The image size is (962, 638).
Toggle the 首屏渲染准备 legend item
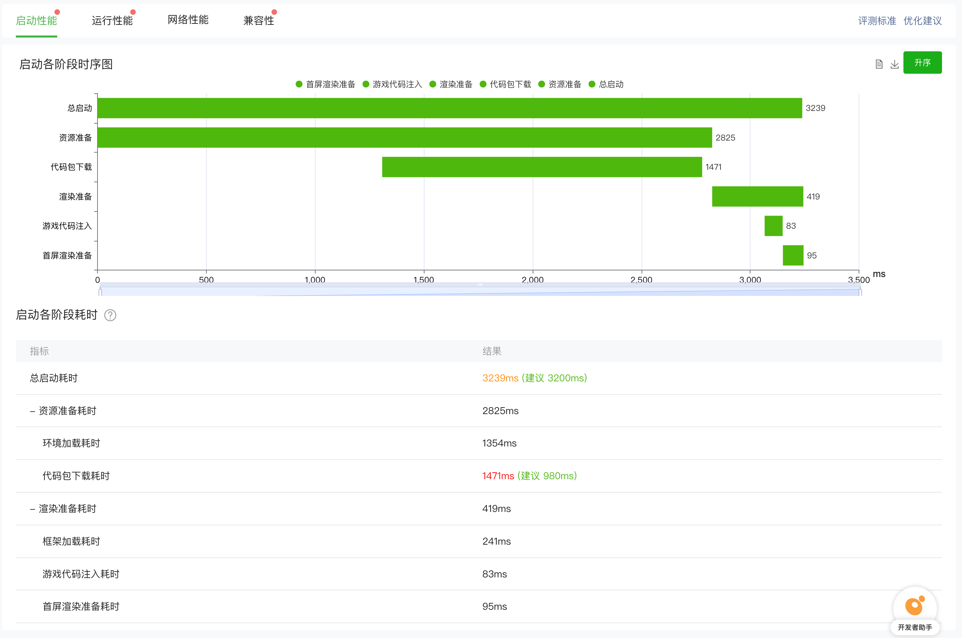[325, 84]
